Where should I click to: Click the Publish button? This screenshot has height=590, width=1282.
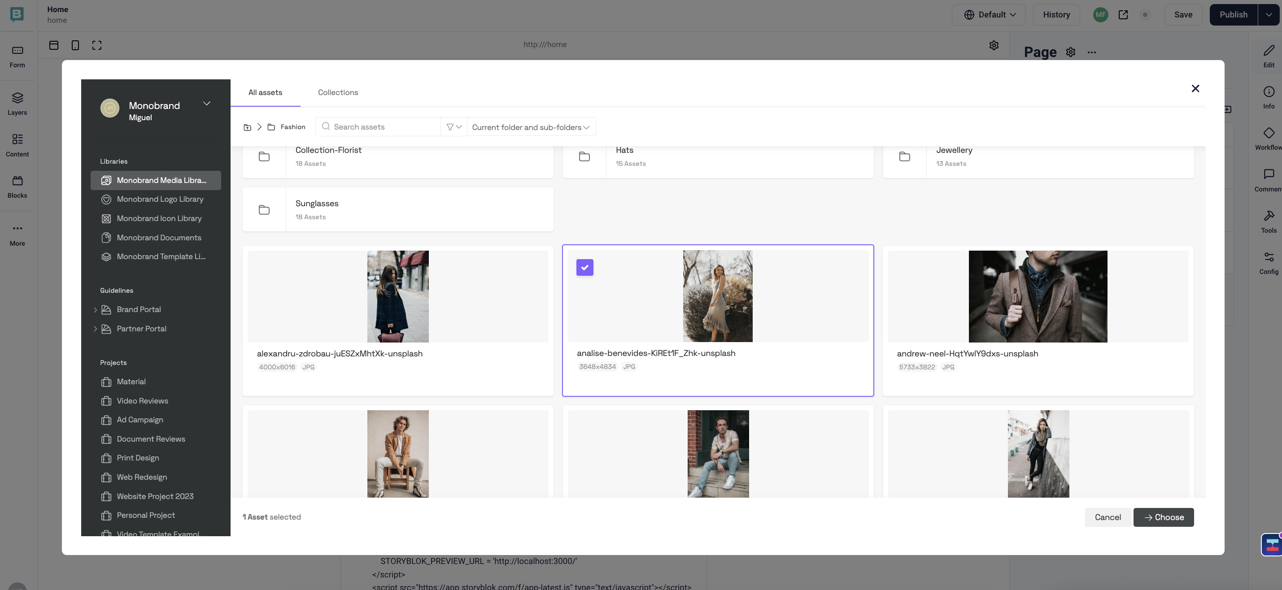[x=1233, y=15]
